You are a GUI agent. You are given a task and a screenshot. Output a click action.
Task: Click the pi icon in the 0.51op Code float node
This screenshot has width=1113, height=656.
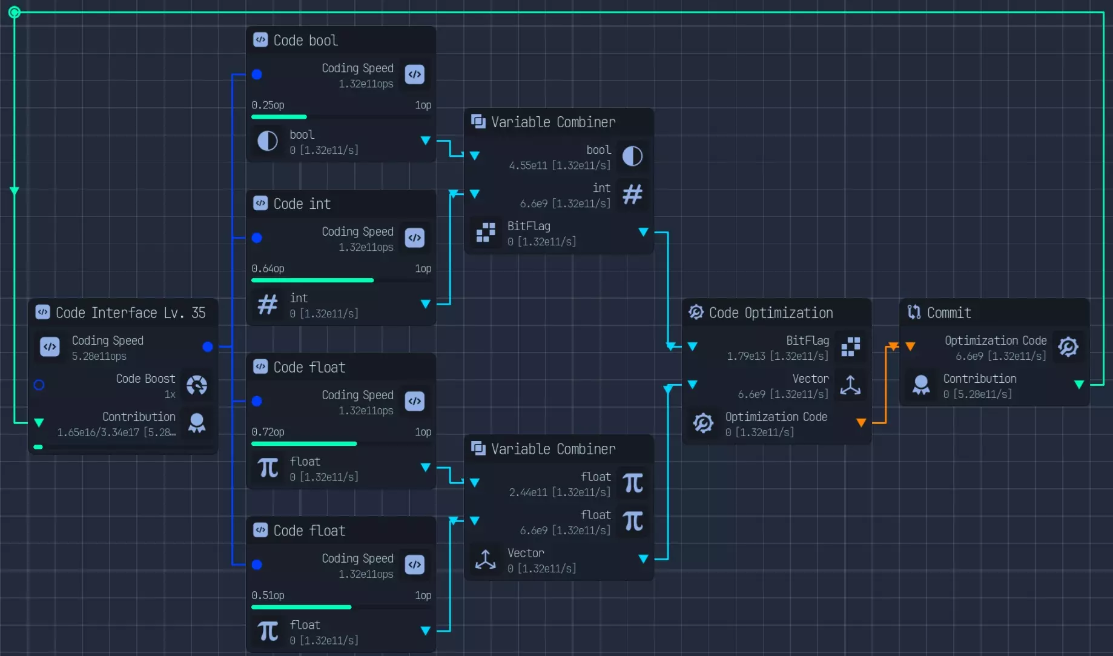268,631
